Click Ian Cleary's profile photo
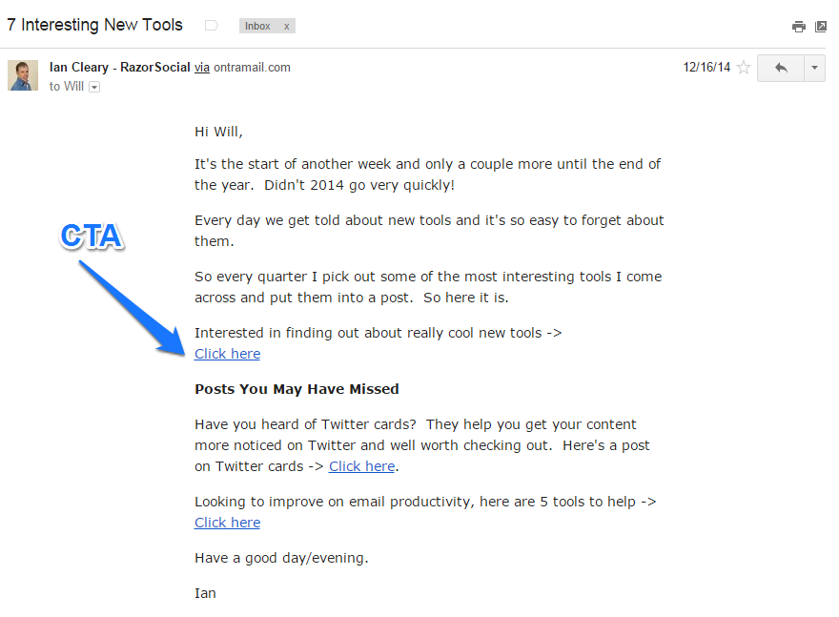 click(23, 75)
